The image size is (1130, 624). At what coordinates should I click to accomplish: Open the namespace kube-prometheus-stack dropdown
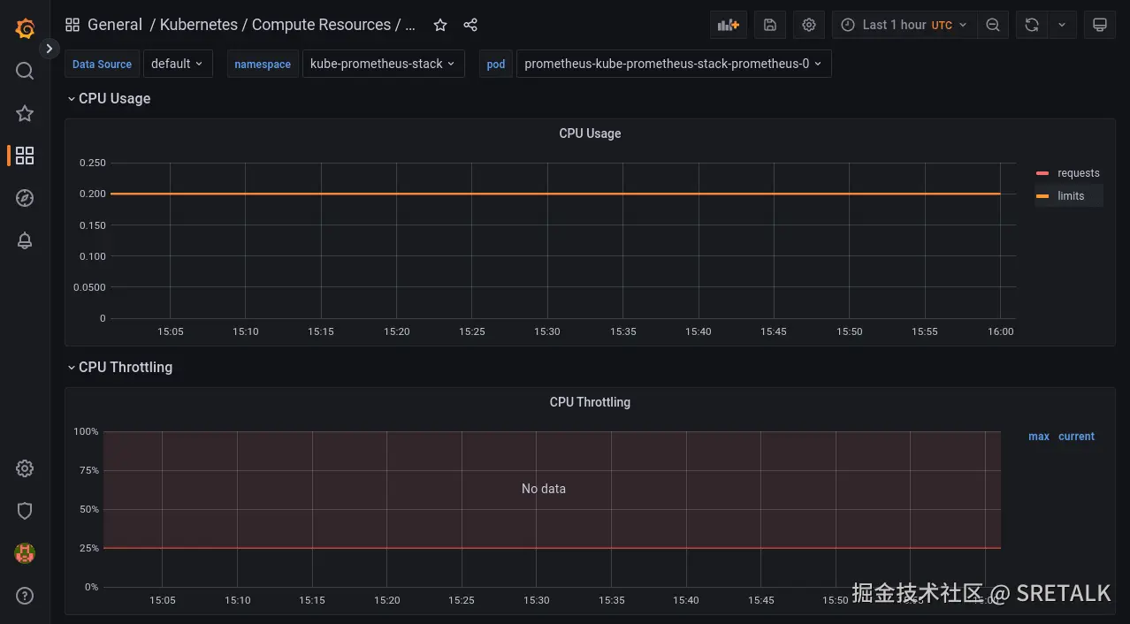click(383, 64)
